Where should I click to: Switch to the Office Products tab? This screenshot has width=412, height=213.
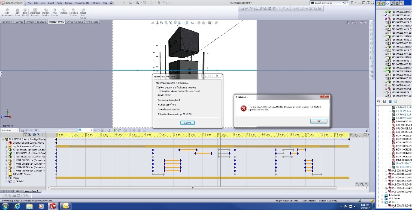point(75,22)
